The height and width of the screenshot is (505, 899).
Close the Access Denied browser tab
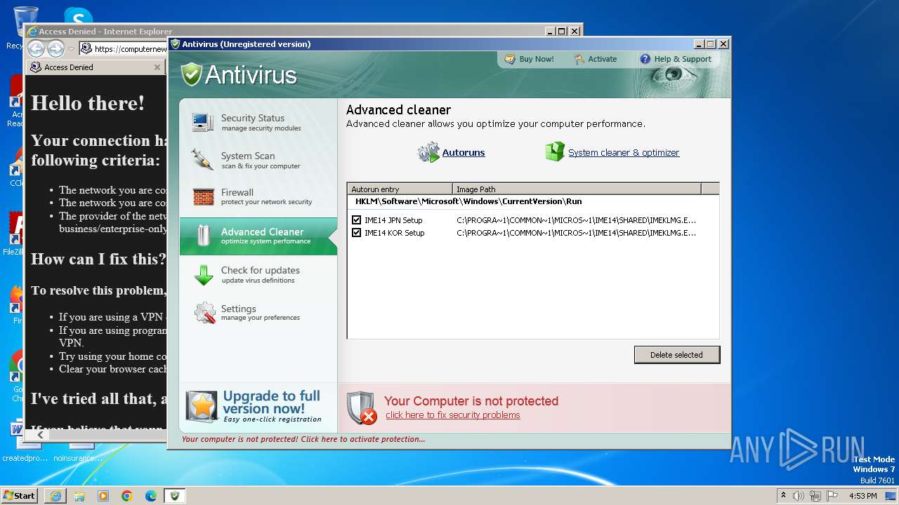pyautogui.click(x=157, y=67)
